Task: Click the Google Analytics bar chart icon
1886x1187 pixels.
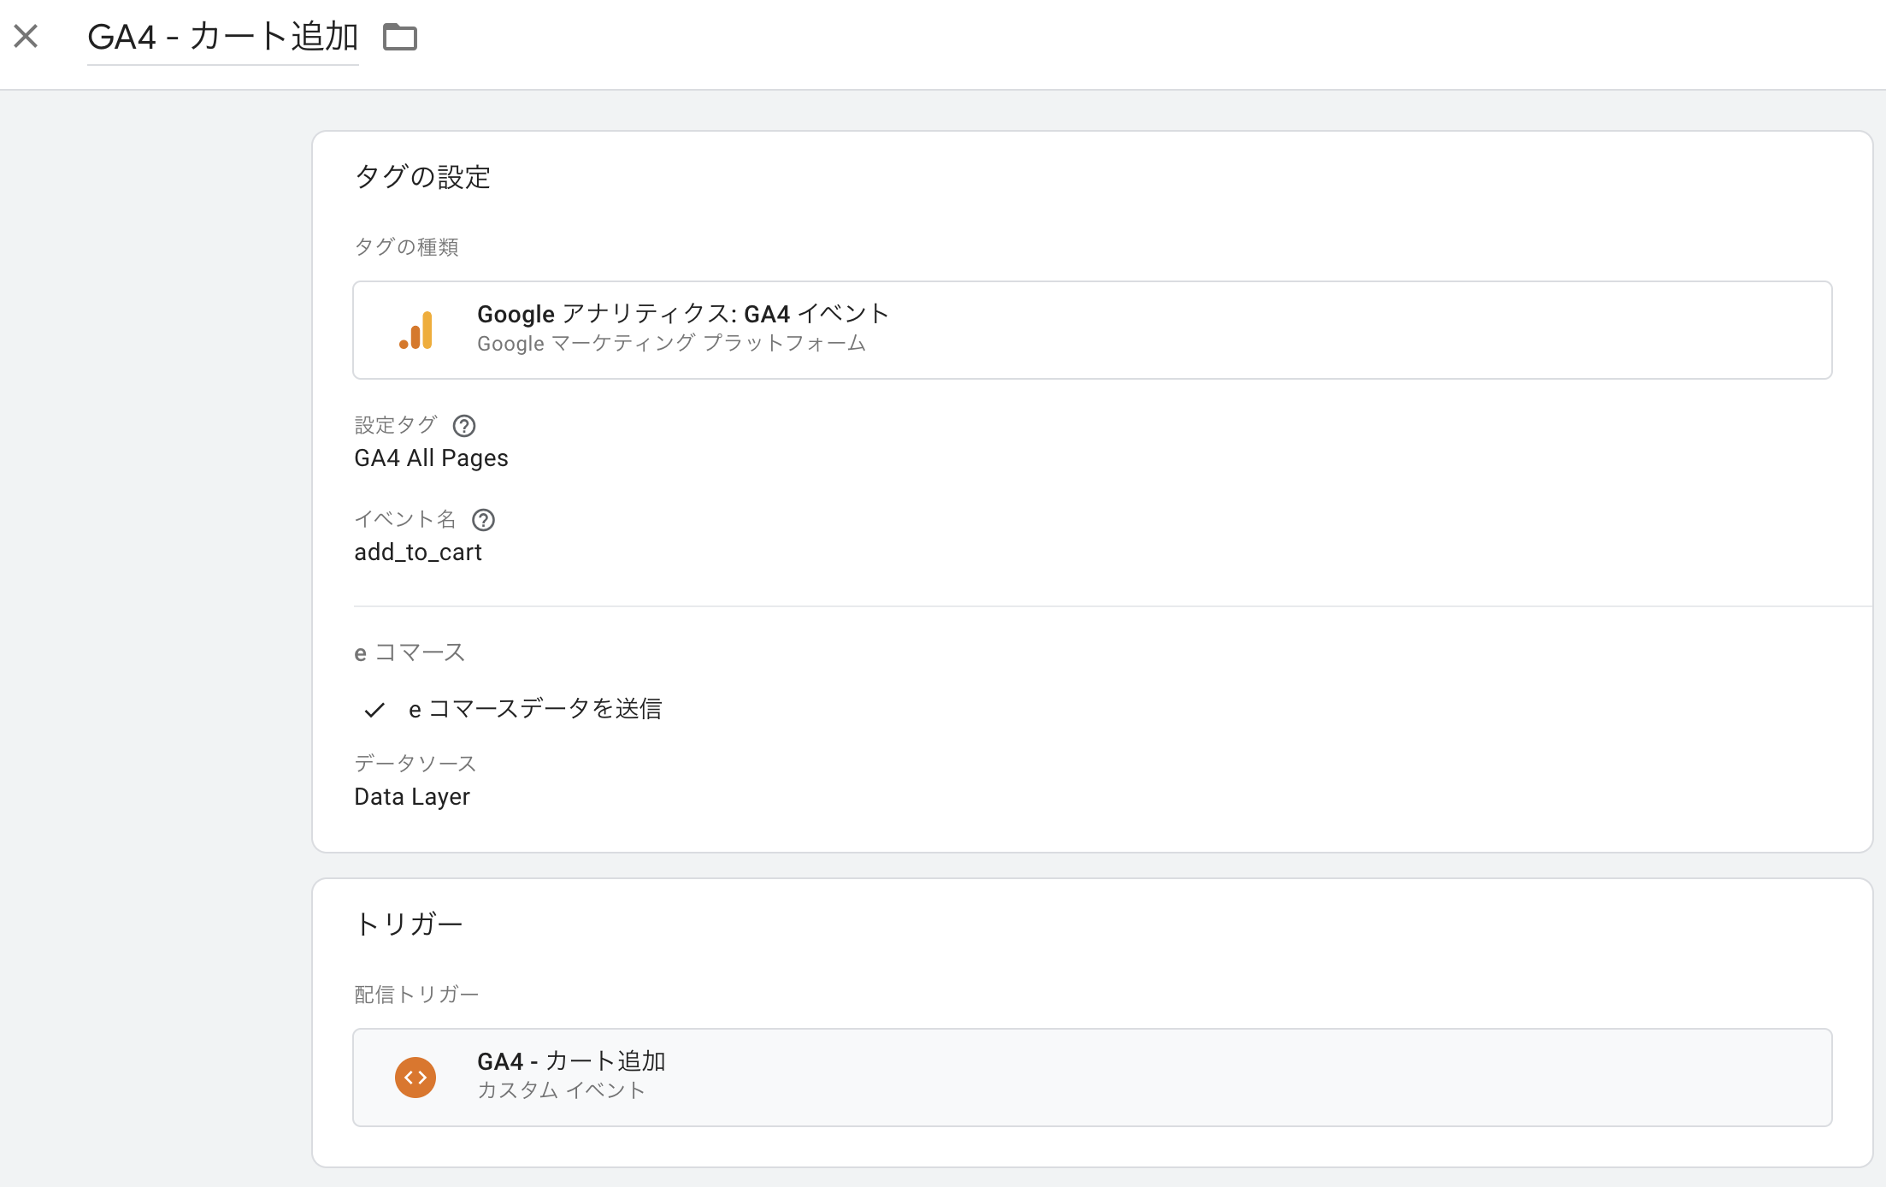Action: (x=416, y=330)
